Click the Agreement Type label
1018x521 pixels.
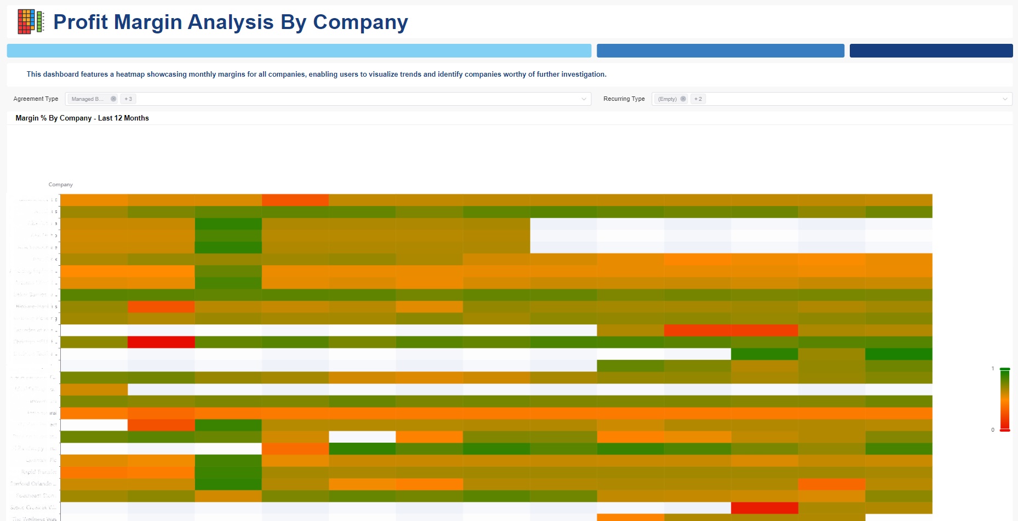tap(36, 99)
